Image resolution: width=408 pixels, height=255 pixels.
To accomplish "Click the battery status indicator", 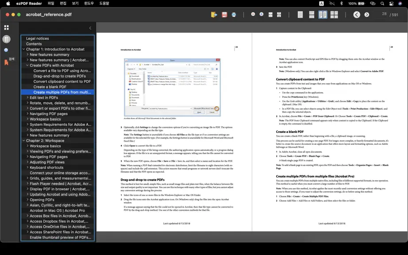I will pos(357,4).
